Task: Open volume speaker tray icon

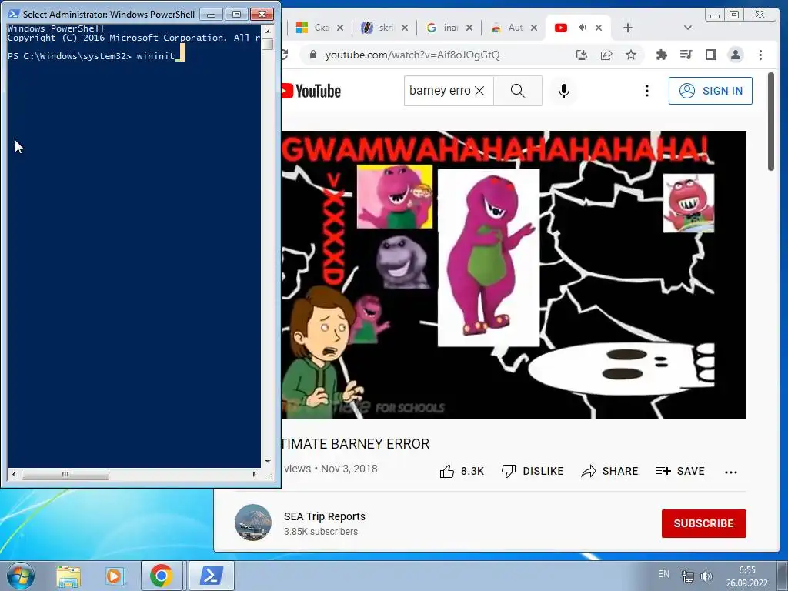Action: point(706,576)
